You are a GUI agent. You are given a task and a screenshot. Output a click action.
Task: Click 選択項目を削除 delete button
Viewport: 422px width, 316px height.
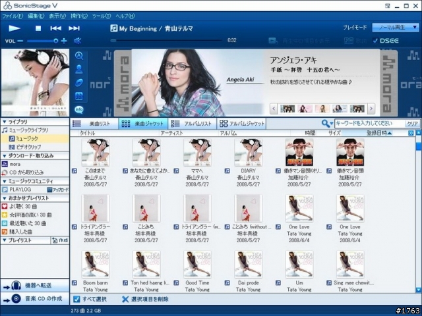click(x=145, y=300)
